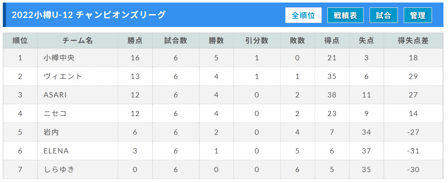This screenshot has width=448, height=183.
Task: Click the しらゆき team name
Action: (59, 169)
